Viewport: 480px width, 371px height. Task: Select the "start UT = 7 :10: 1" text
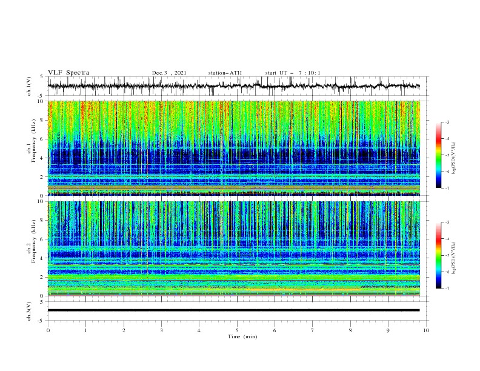[x=293, y=73]
